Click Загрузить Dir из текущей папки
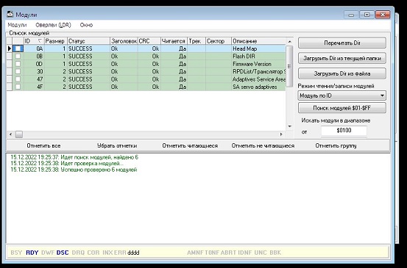This screenshot has width=407, height=268. click(x=341, y=58)
